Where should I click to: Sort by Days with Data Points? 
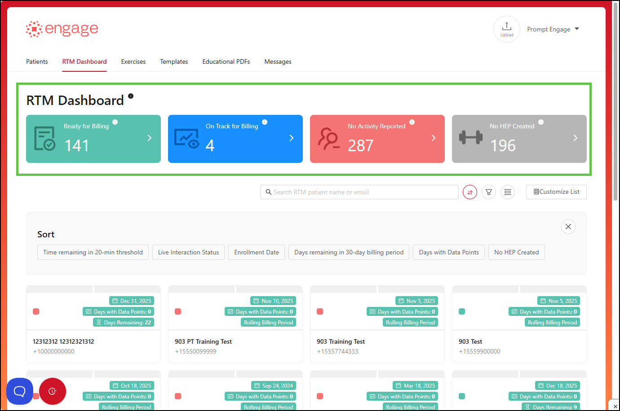tap(449, 252)
